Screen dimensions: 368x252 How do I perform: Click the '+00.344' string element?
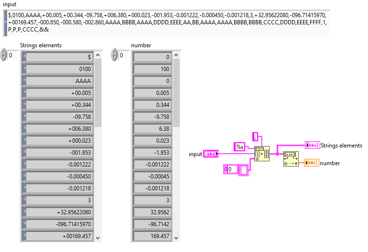(58, 105)
